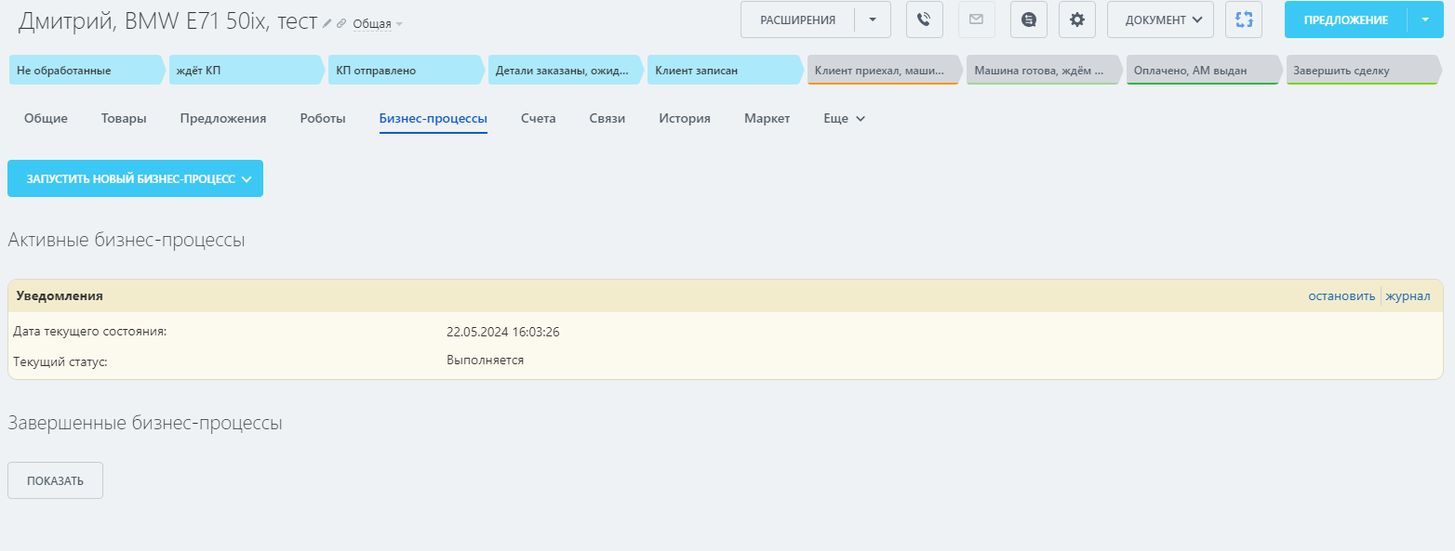This screenshot has width=1455, height=551.
Task: Open the Маркет tab
Action: [768, 119]
